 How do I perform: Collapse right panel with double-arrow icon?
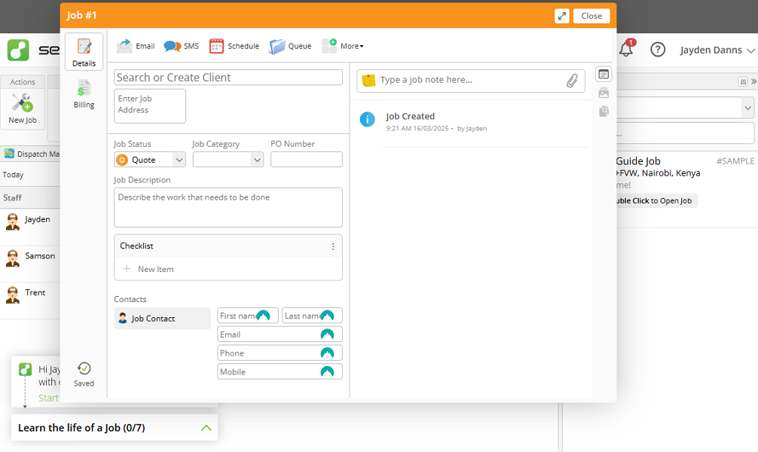753,81
